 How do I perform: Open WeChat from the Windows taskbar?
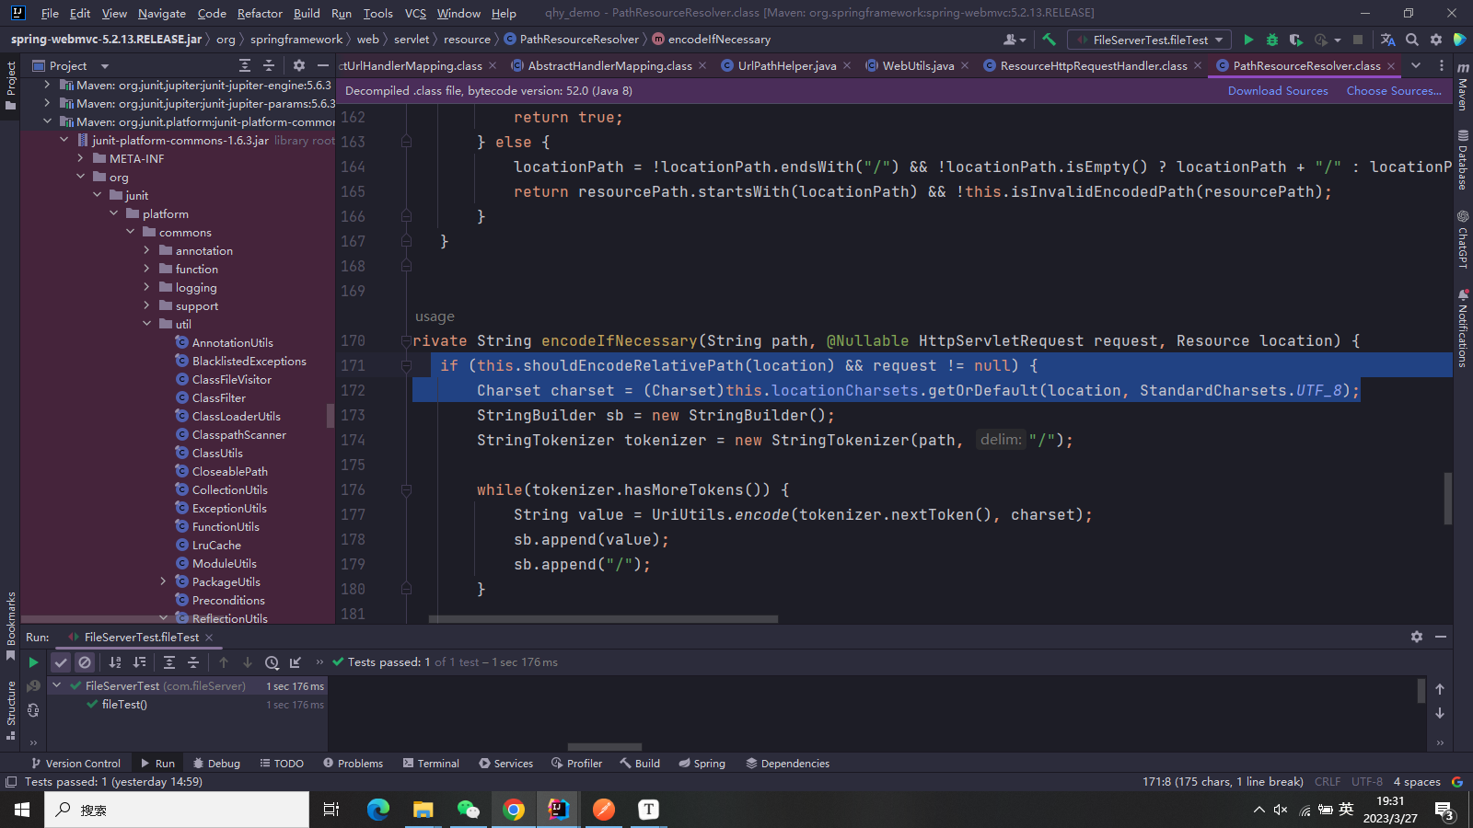[469, 810]
